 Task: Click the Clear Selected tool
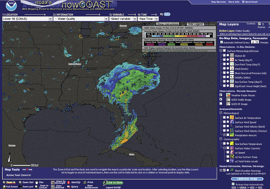tap(57, 187)
